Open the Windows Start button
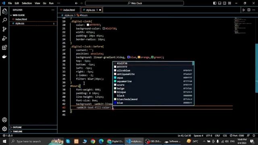 [4, 141]
